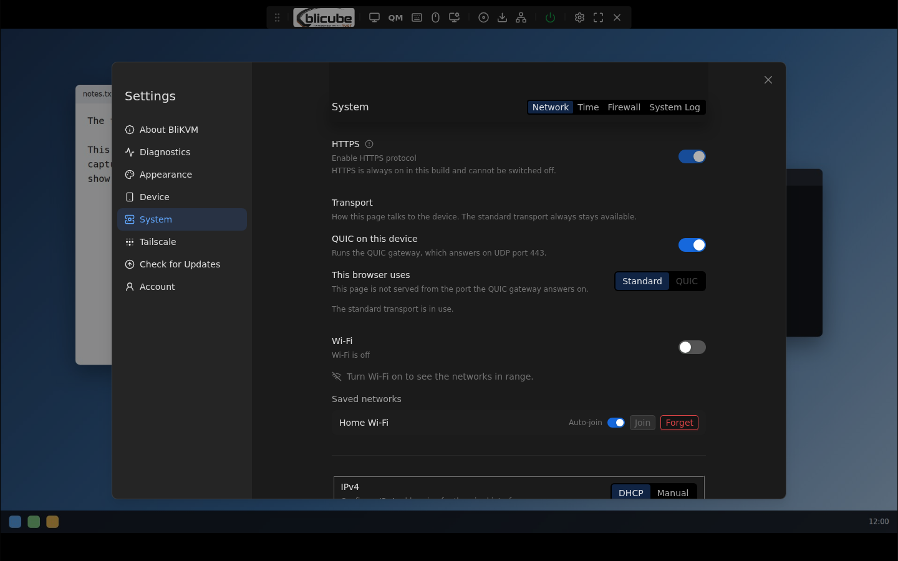This screenshot has width=898, height=561.
Task: Click the green taskbar icon
Action: [x=34, y=522]
